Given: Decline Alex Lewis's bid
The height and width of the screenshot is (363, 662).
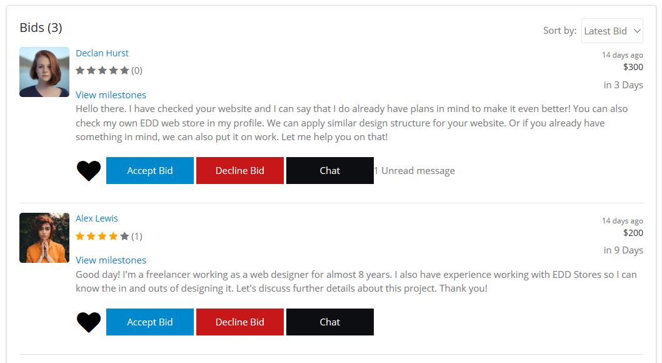Looking at the screenshot, I should [x=240, y=322].
